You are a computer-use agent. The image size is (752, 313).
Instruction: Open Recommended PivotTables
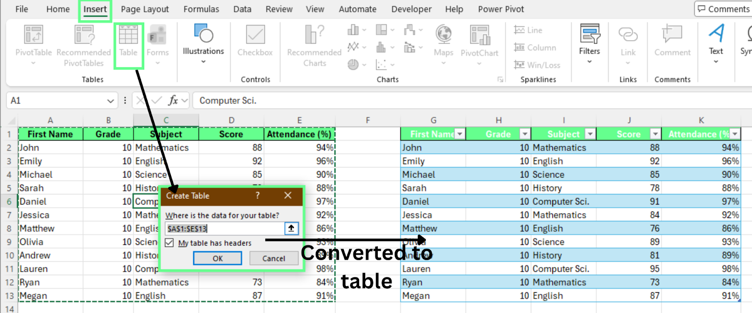84,46
